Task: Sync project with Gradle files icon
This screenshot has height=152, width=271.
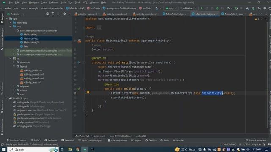Action: [x=248, y=8]
